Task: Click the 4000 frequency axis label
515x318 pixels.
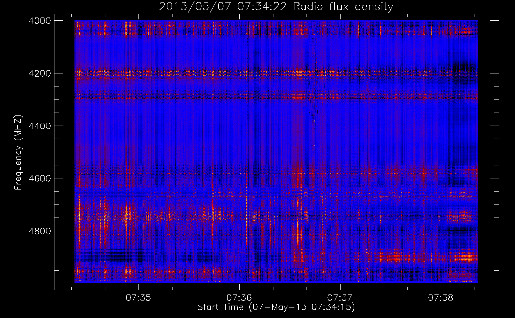Action: 40,21
